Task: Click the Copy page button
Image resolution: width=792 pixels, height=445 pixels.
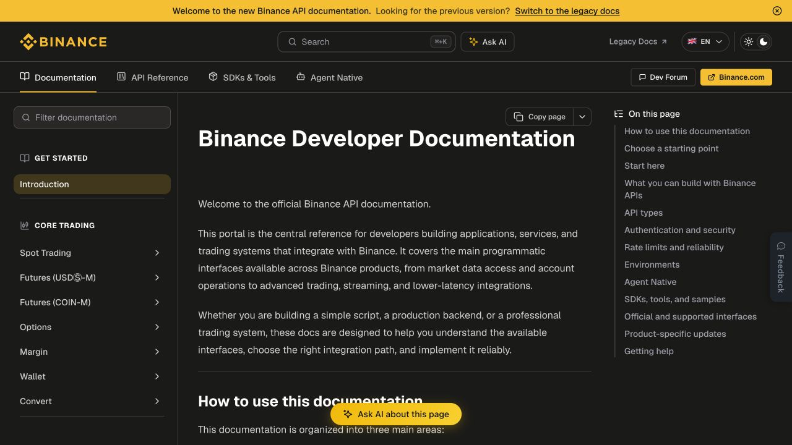Action: tap(540, 117)
